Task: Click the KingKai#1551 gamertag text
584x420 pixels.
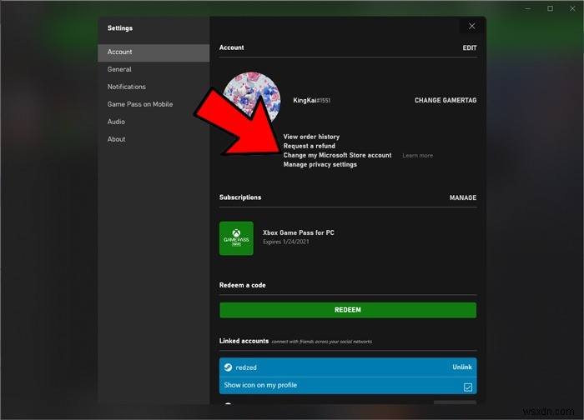Action: pyautogui.click(x=311, y=101)
